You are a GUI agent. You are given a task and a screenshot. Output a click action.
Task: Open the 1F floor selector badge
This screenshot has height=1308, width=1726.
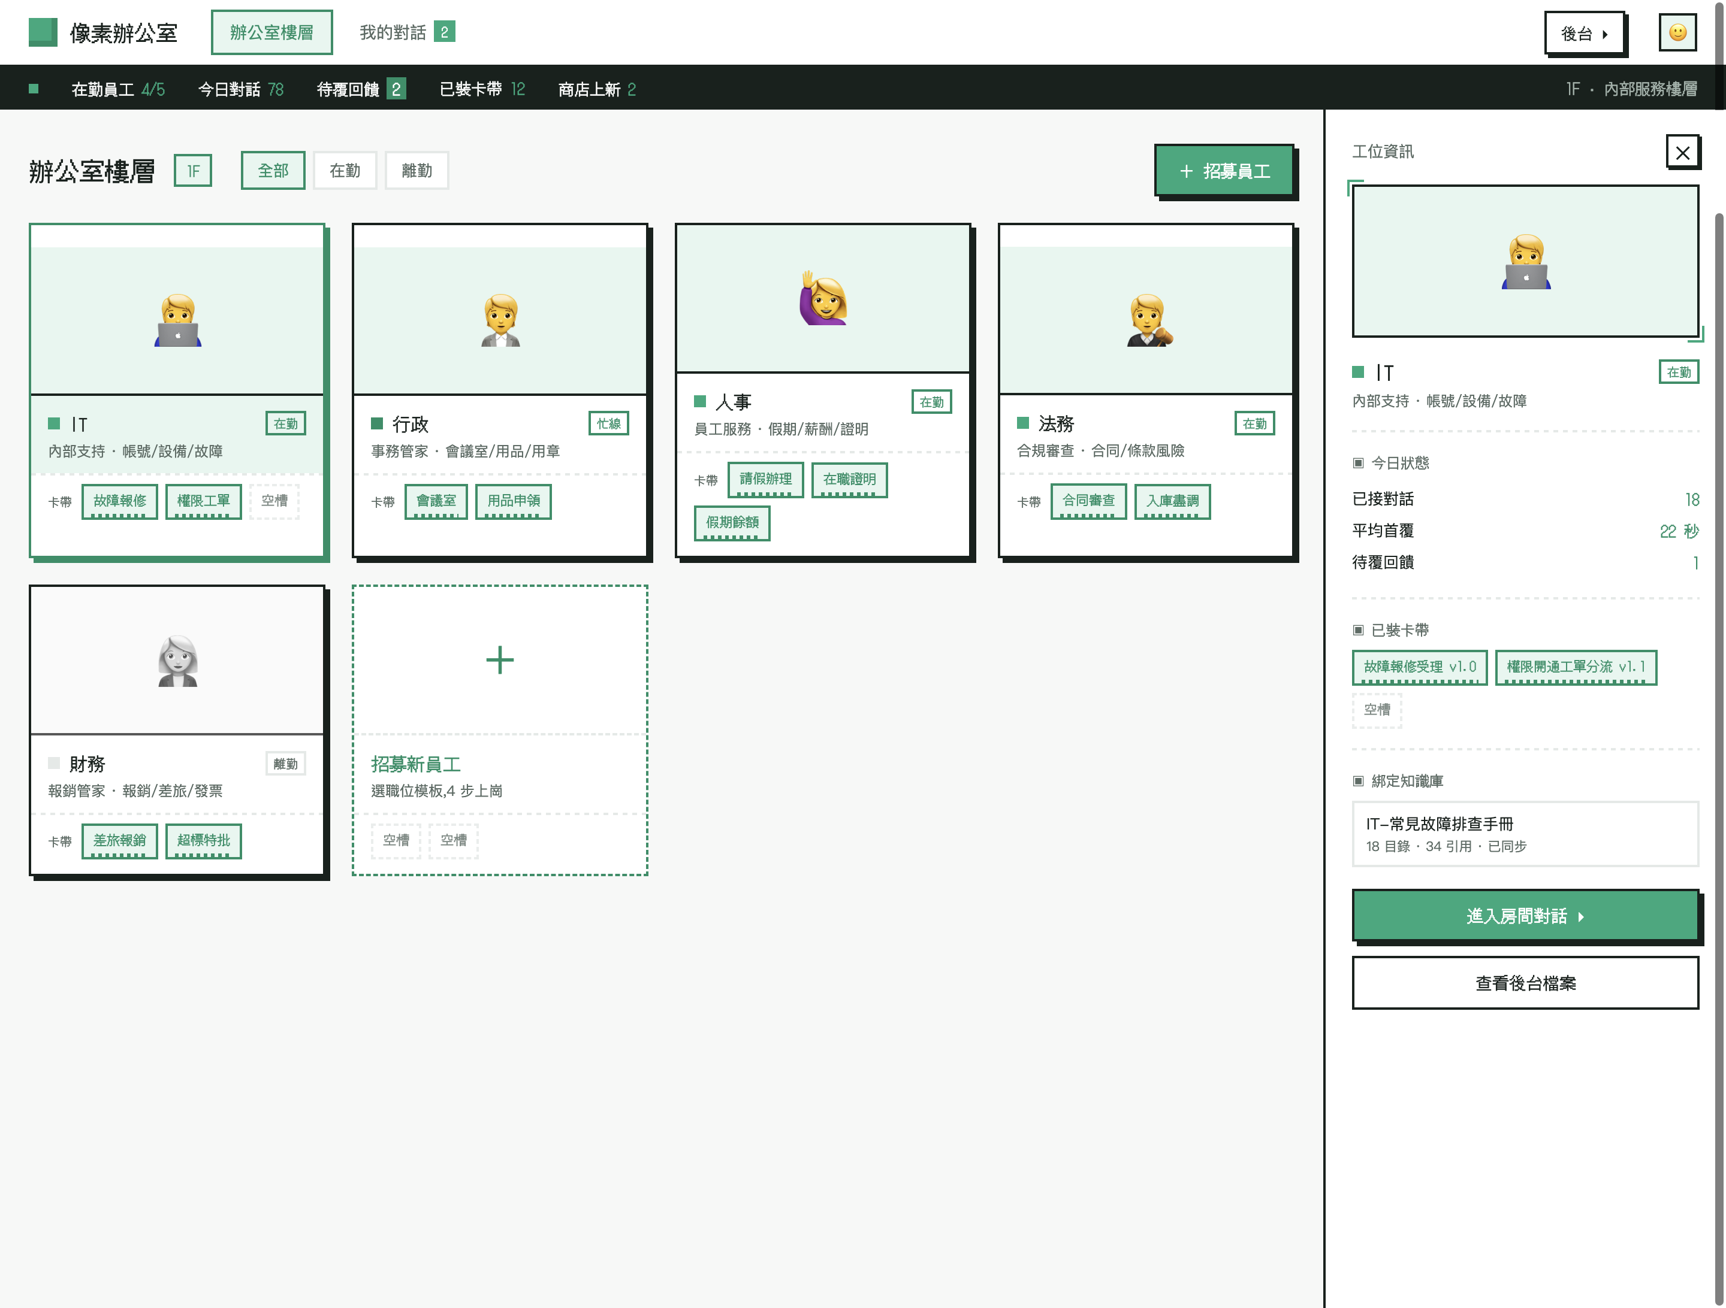click(x=193, y=170)
